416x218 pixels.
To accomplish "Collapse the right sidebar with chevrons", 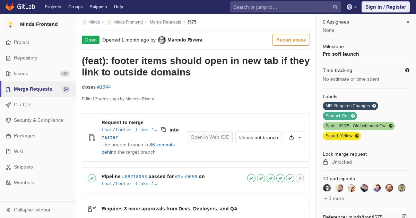I will tap(408, 22).
